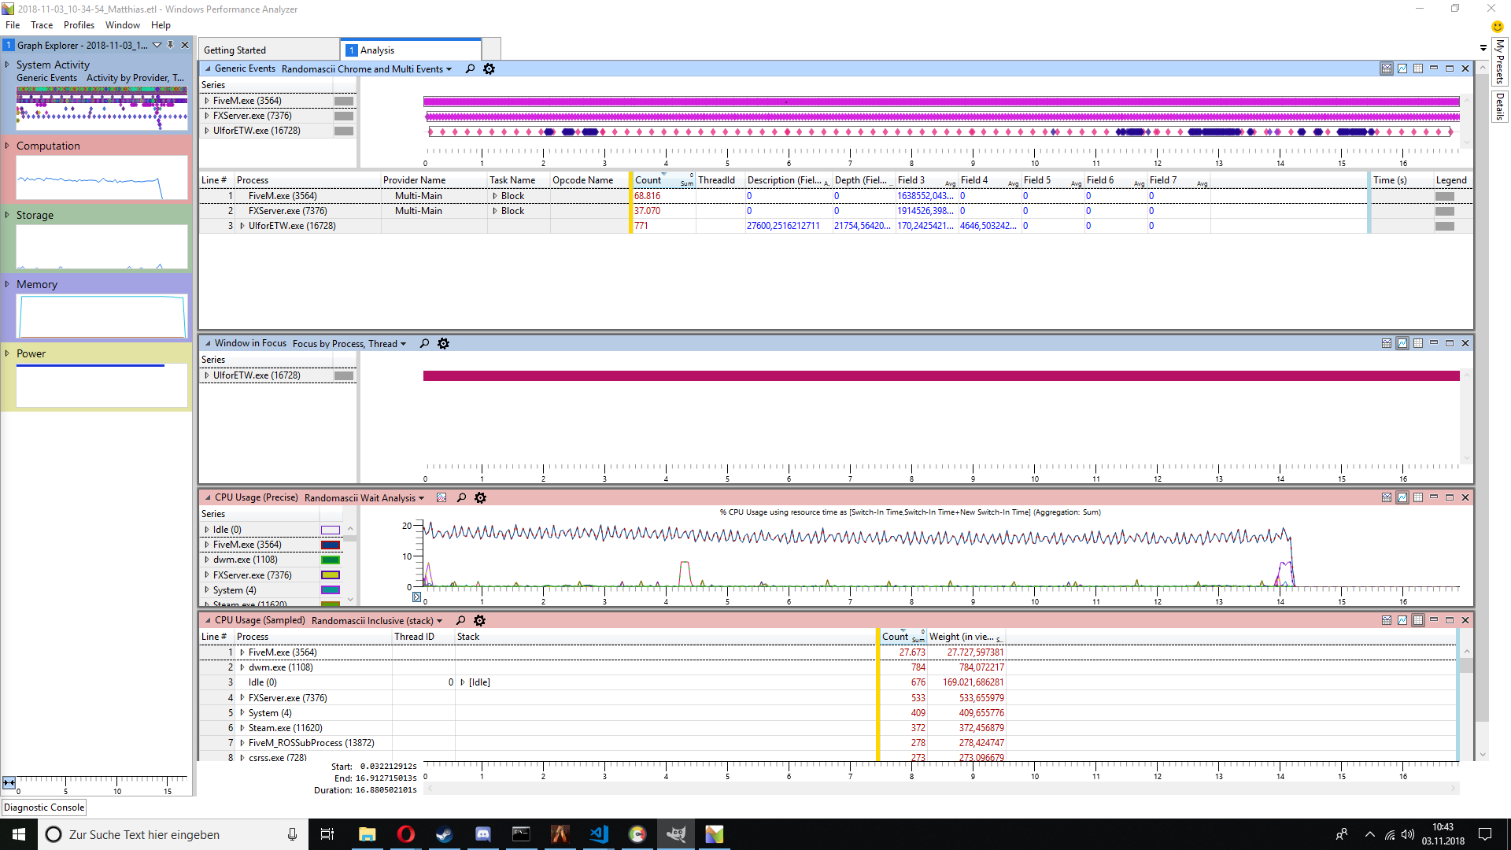The image size is (1511, 850).
Task: Show graph only in Generic Events
Action: point(1402,69)
